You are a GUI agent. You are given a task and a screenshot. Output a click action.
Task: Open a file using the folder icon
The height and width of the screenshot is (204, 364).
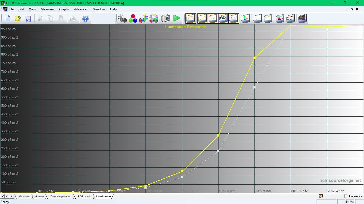(18, 19)
